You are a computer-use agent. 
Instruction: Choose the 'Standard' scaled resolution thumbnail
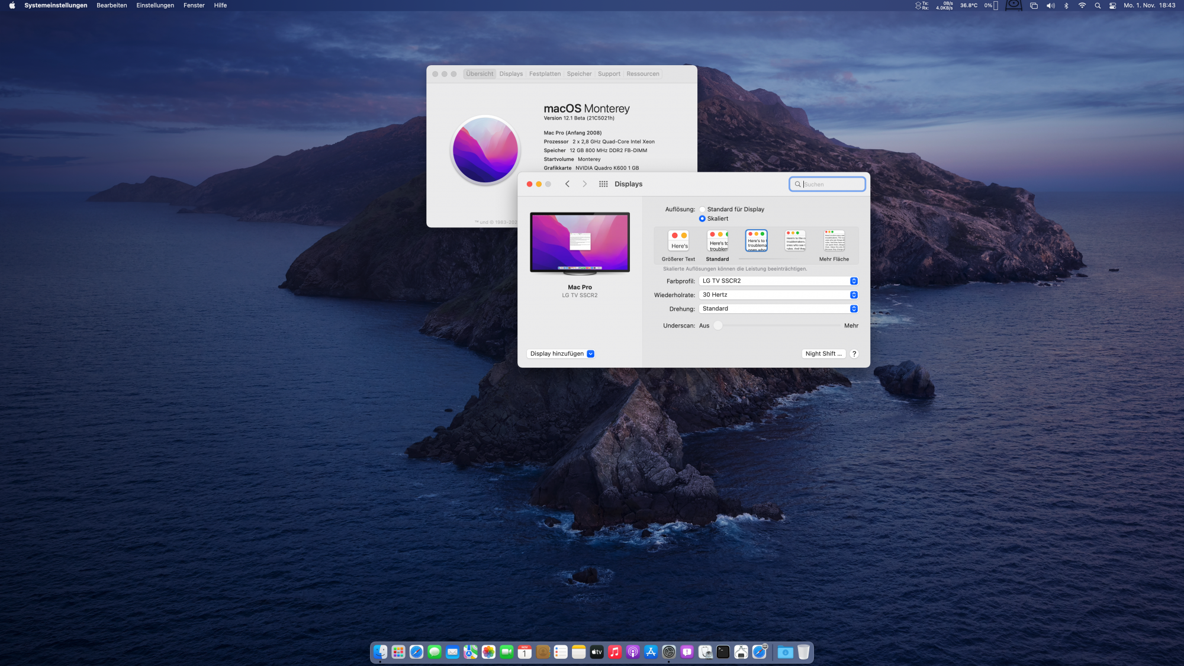[x=718, y=240]
